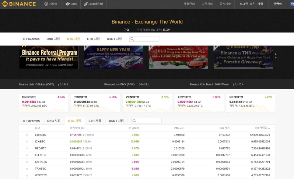Open the Happy New Year VEN competition banner
This screenshot has height=179, width=294.
[114, 57]
